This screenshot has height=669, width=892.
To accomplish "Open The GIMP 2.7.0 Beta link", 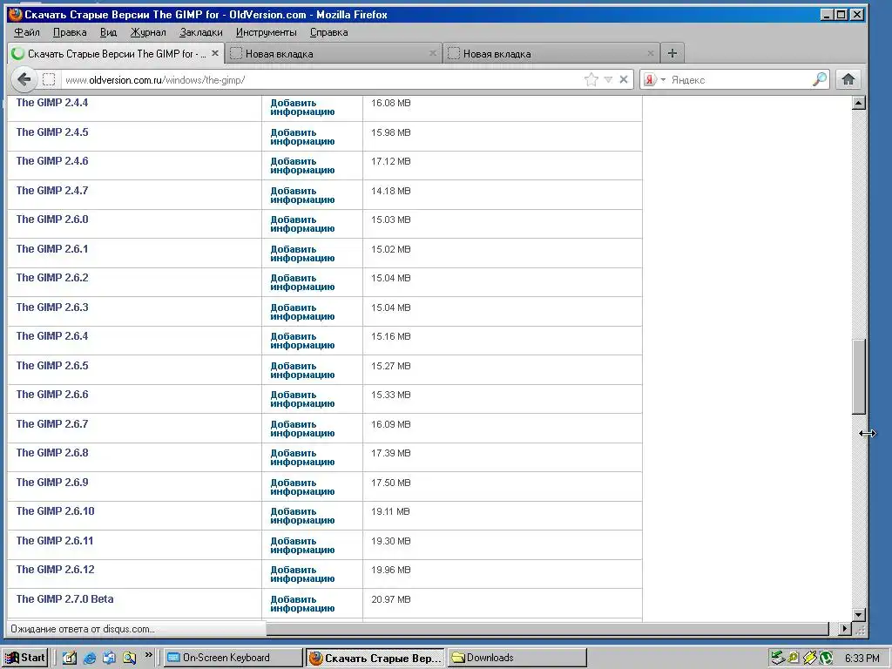I will 64,599.
